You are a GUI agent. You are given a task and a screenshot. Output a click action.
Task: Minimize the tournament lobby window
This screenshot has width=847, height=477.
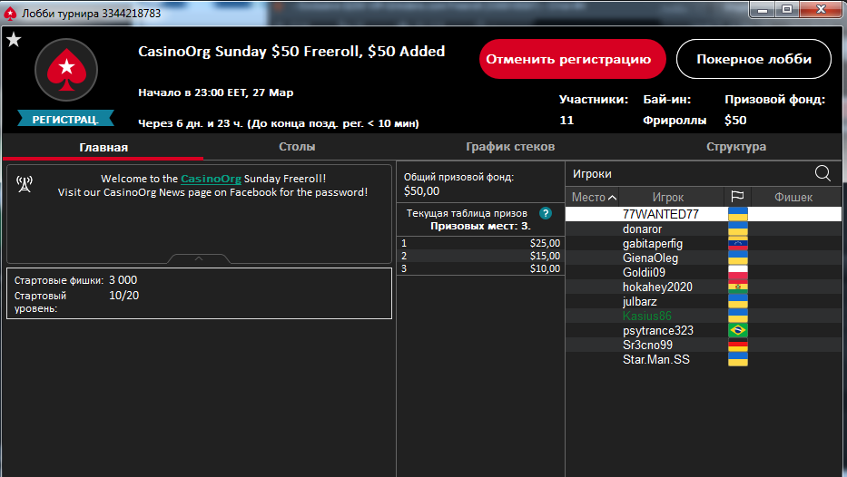tap(763, 10)
